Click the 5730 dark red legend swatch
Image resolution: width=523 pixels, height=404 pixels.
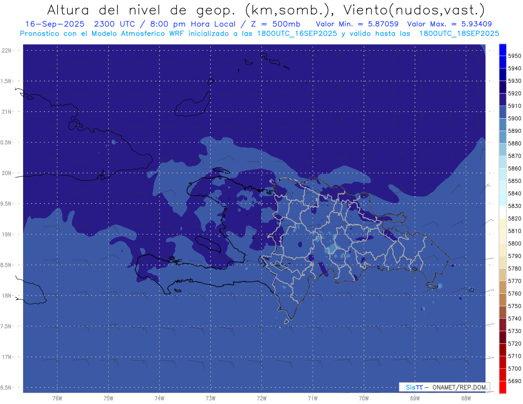point(503,325)
